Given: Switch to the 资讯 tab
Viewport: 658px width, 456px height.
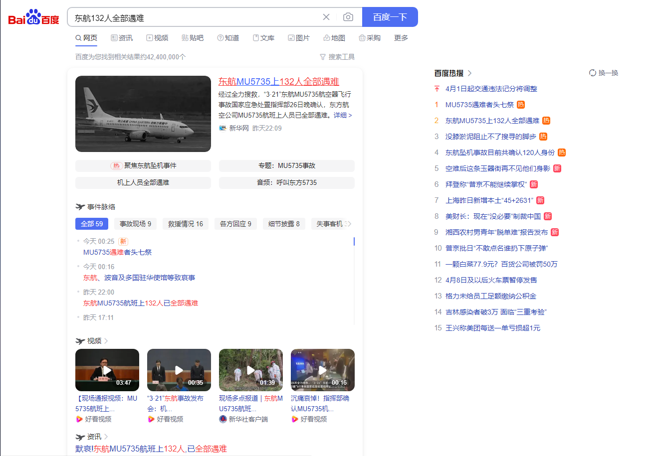Looking at the screenshot, I should click(x=122, y=38).
